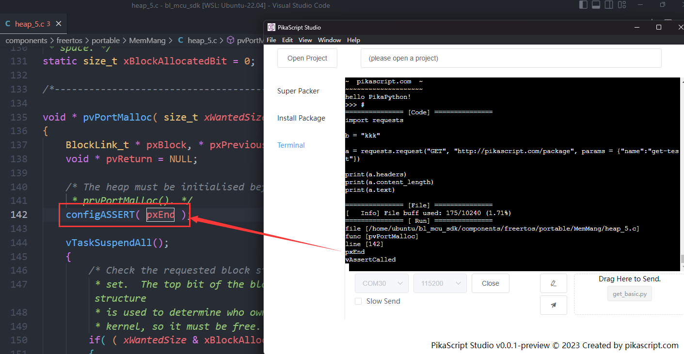Toggle the Primary Side Bar in VS Code
This screenshot has height=354, width=684.
[583, 4]
